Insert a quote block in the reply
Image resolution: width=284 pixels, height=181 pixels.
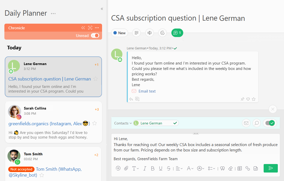(x=222, y=168)
